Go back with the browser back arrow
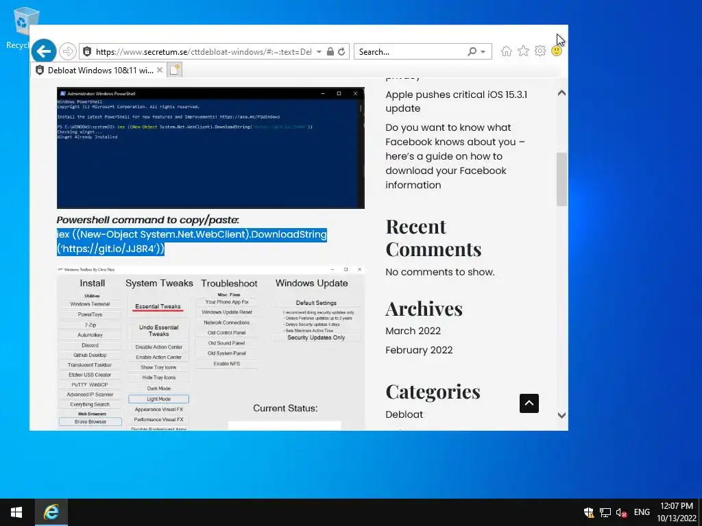The height and width of the screenshot is (526, 702). pyautogui.click(x=44, y=51)
